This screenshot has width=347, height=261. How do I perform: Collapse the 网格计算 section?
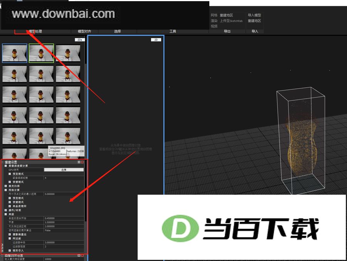click(x=6, y=190)
